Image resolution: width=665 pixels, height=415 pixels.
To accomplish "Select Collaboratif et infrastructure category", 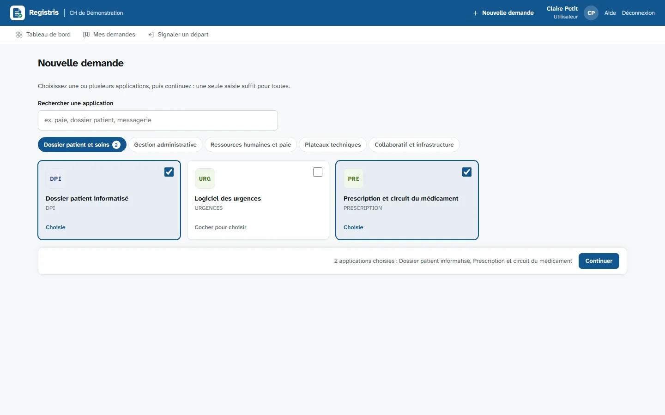I will [414, 145].
